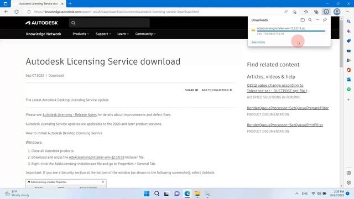
Task: Expand the Products menu
Action: 81,34
